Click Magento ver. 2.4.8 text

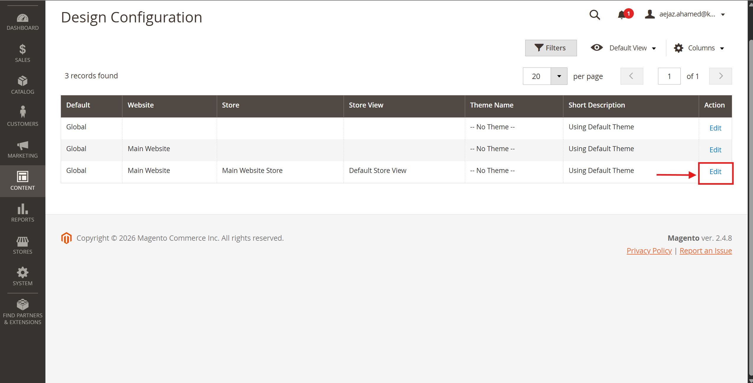pyautogui.click(x=700, y=238)
